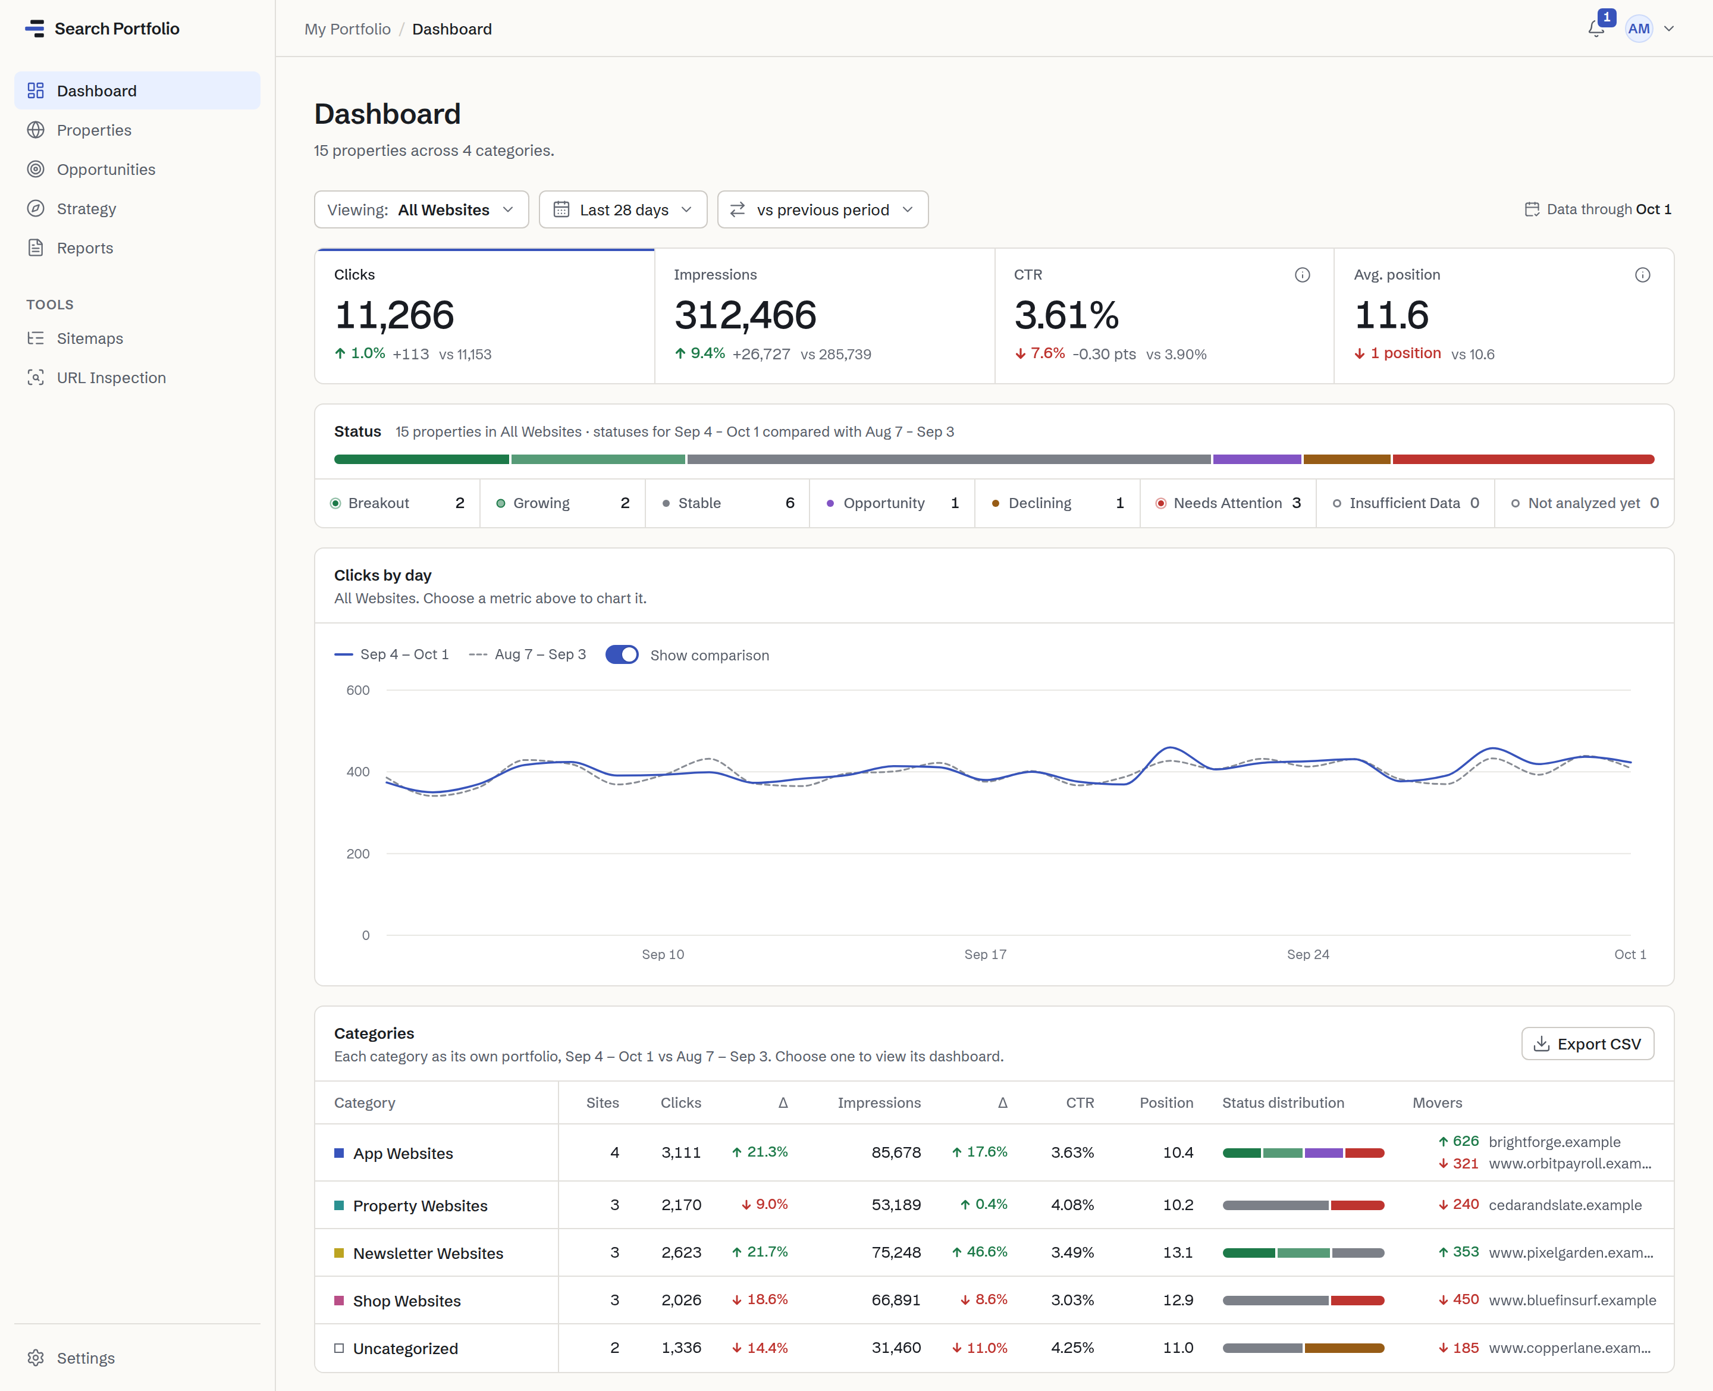Click the Not analyzed yet status dot icon

click(x=1514, y=503)
